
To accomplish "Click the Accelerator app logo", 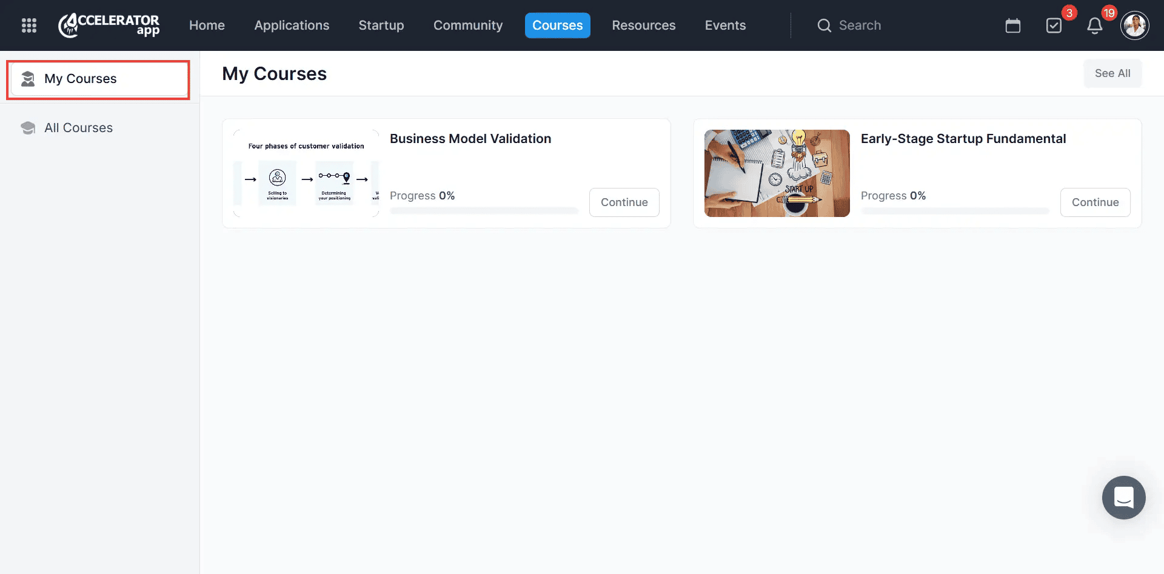I will coord(109,25).
